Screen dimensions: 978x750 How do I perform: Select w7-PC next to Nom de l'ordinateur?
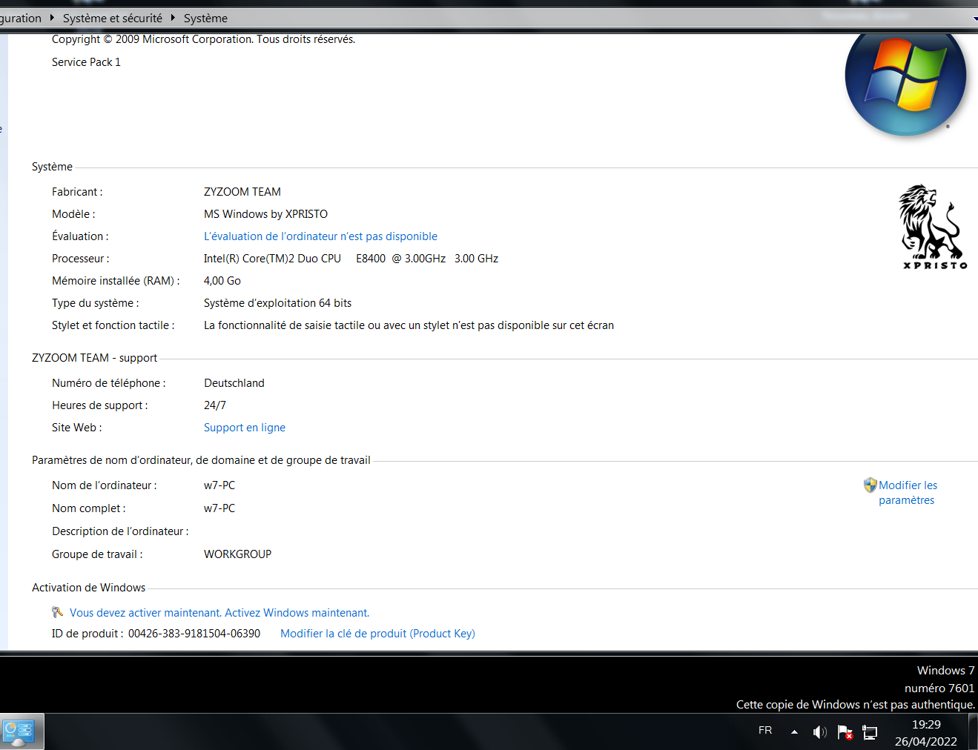[219, 485]
